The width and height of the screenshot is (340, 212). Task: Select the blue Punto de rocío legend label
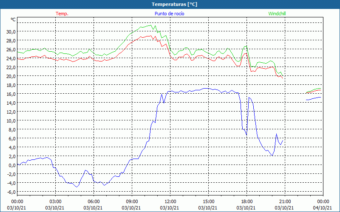(x=169, y=14)
